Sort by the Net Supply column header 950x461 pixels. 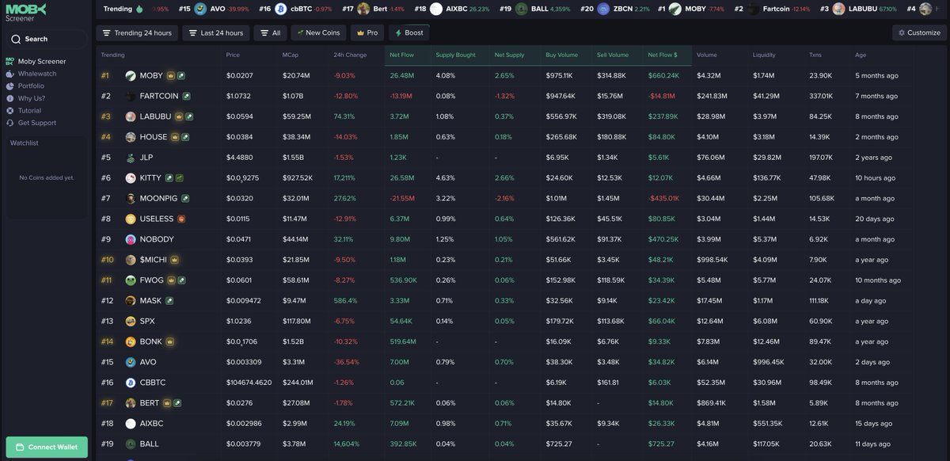tap(510, 55)
